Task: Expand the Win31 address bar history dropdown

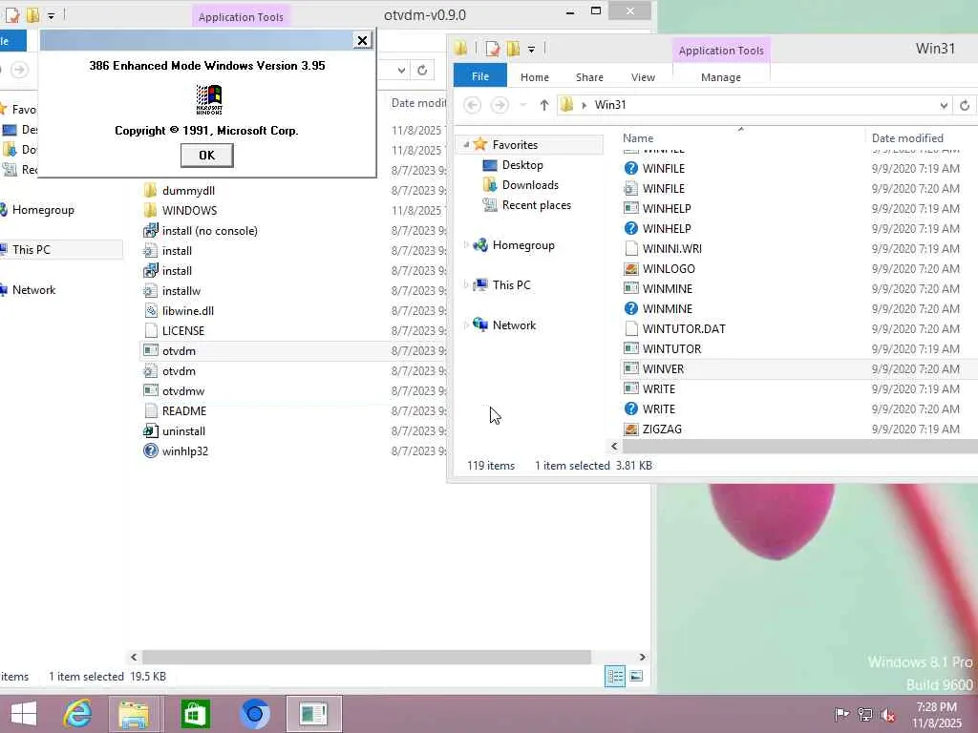Action: click(944, 105)
